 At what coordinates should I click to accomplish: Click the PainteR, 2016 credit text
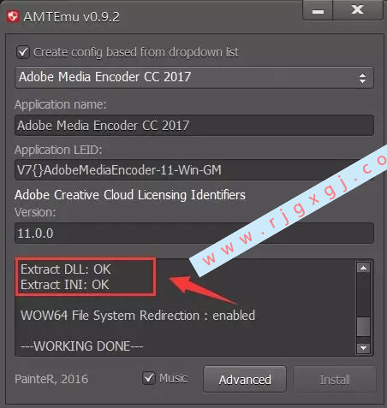[x=51, y=379]
